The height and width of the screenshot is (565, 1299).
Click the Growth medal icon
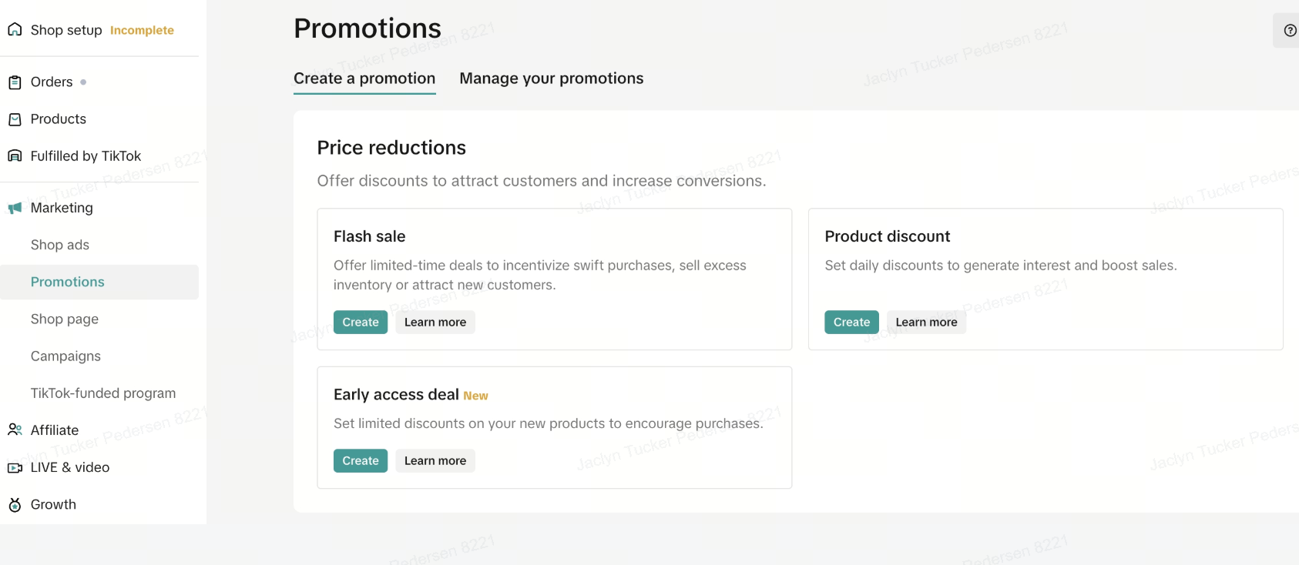pos(15,505)
